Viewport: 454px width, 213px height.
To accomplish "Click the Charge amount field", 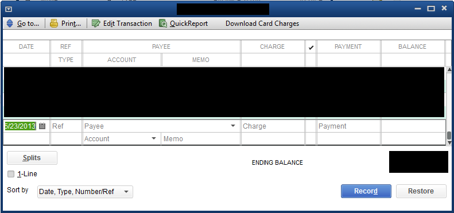I will tap(273, 126).
